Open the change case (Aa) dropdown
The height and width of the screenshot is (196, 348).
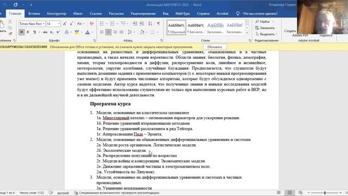coord(80,24)
